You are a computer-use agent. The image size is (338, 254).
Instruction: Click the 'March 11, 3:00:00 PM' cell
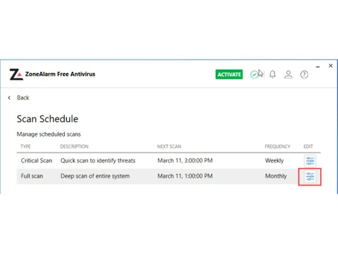click(185, 161)
